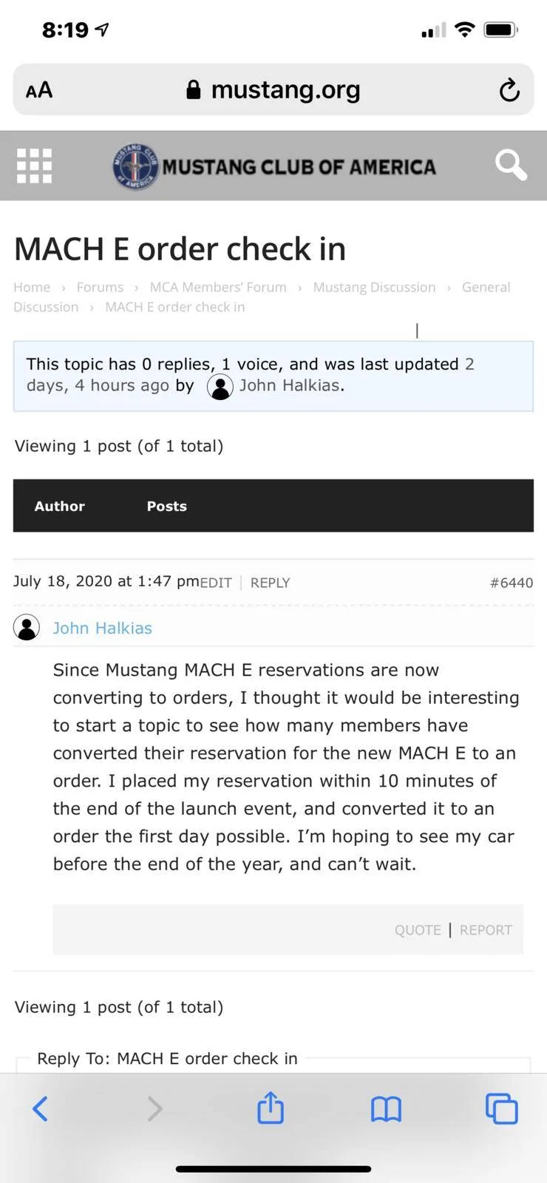Go back with Safari back arrow
This screenshot has height=1183, width=547.
coord(40,1108)
